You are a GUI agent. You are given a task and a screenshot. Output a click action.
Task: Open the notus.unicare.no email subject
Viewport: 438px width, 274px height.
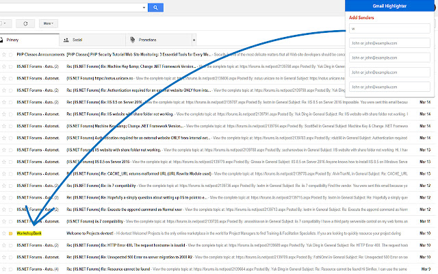coord(99,78)
